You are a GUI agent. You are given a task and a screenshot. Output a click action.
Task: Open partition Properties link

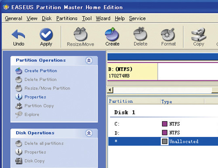pos(35,97)
